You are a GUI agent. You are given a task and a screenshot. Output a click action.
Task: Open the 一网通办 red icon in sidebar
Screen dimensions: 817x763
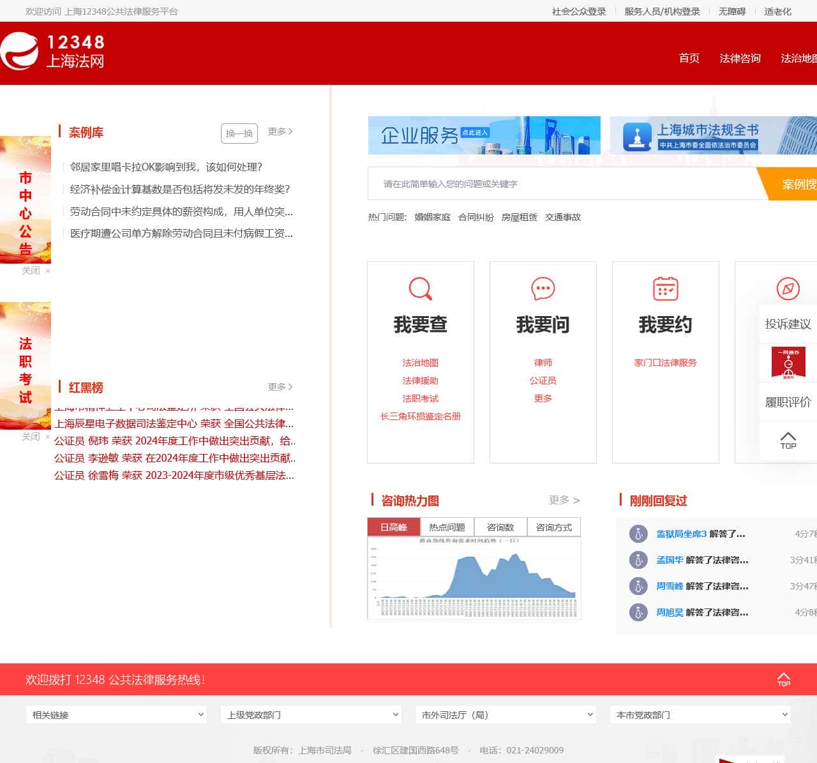[x=788, y=363]
